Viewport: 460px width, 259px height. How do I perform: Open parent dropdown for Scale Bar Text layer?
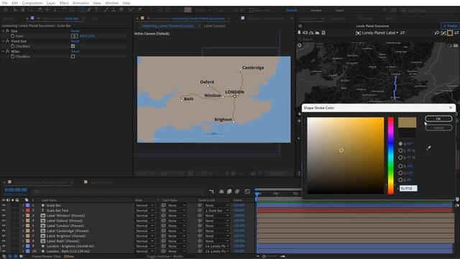[217, 210]
